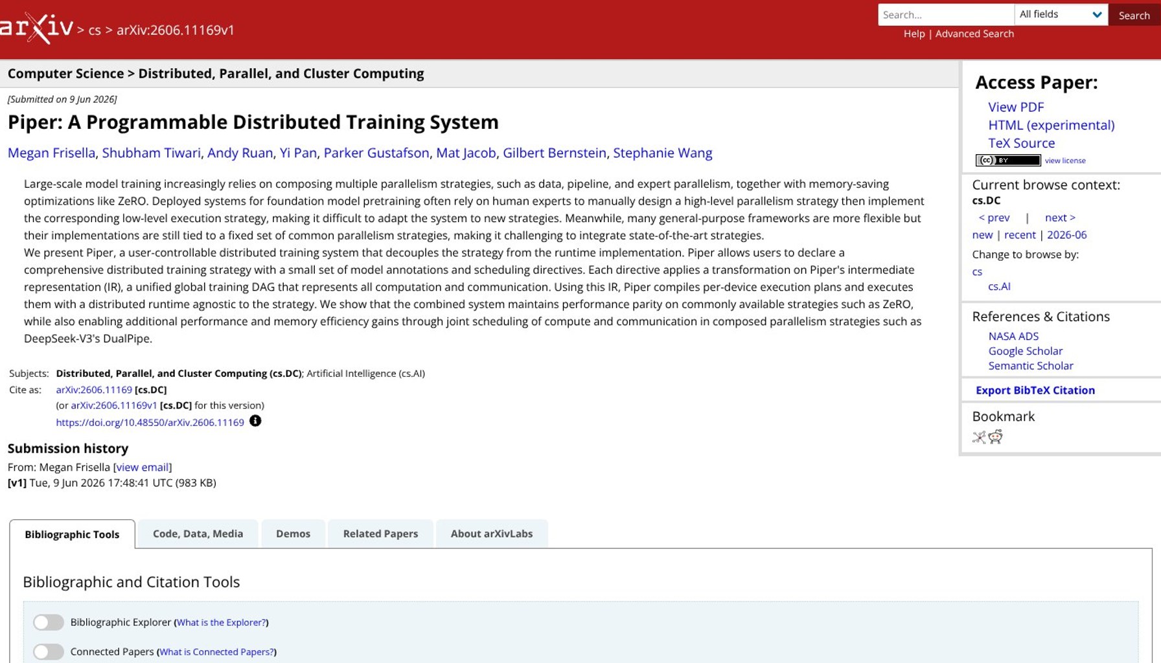Click the [v1] submission date line
Screen dimensions: 1161x663
[x=112, y=483]
